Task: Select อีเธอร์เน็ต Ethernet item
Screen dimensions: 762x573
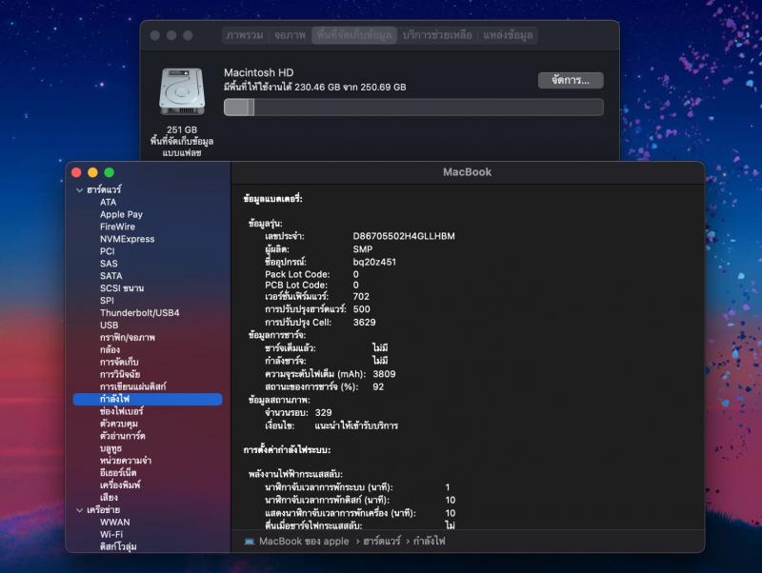Action: tap(118, 472)
